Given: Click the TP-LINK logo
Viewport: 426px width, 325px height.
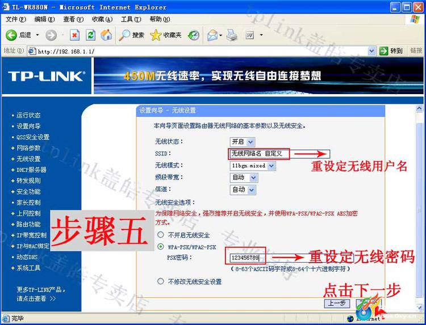Looking at the screenshot, I should [x=47, y=76].
